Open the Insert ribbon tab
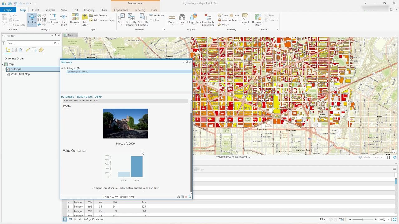The height and width of the screenshot is (224, 399). coord(36,10)
